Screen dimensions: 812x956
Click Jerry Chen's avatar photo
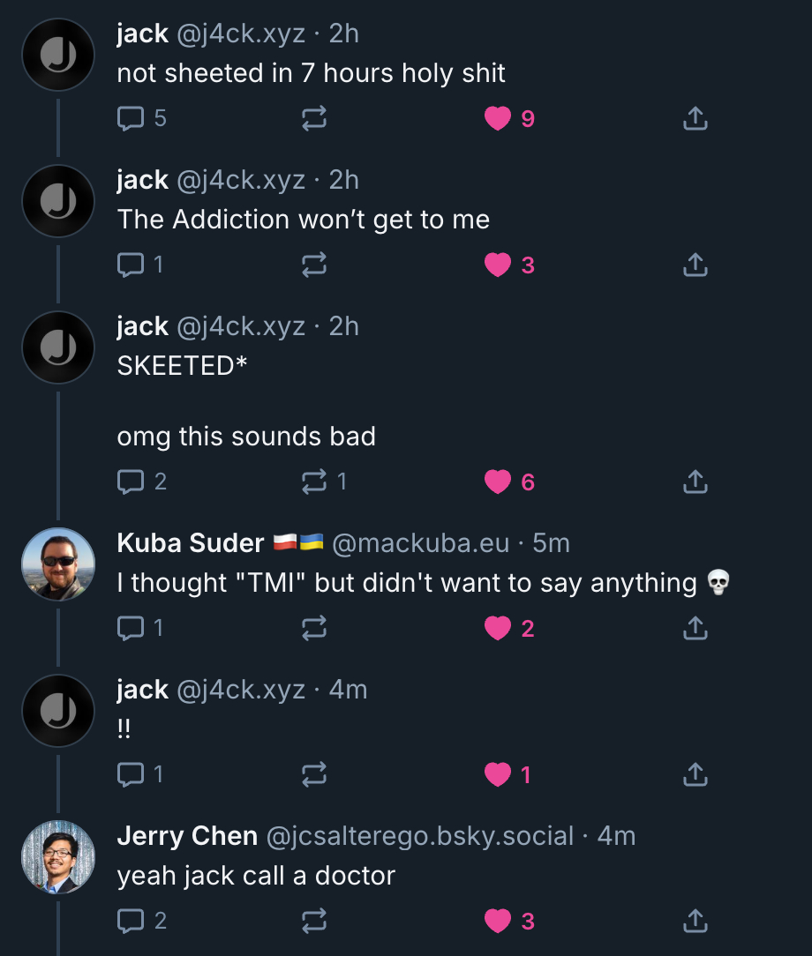(x=58, y=857)
